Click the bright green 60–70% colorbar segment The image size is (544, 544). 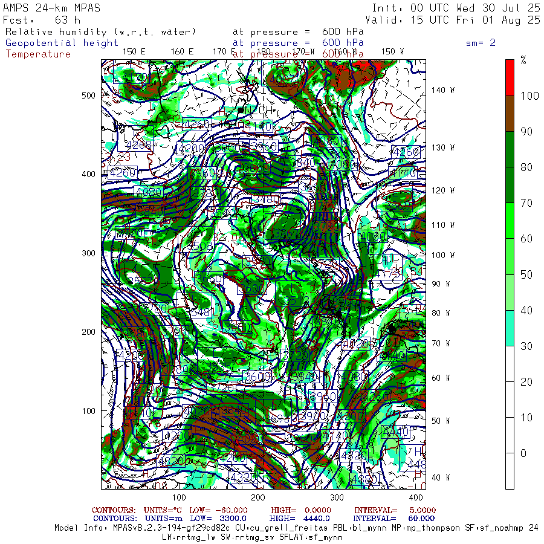[x=510, y=221]
